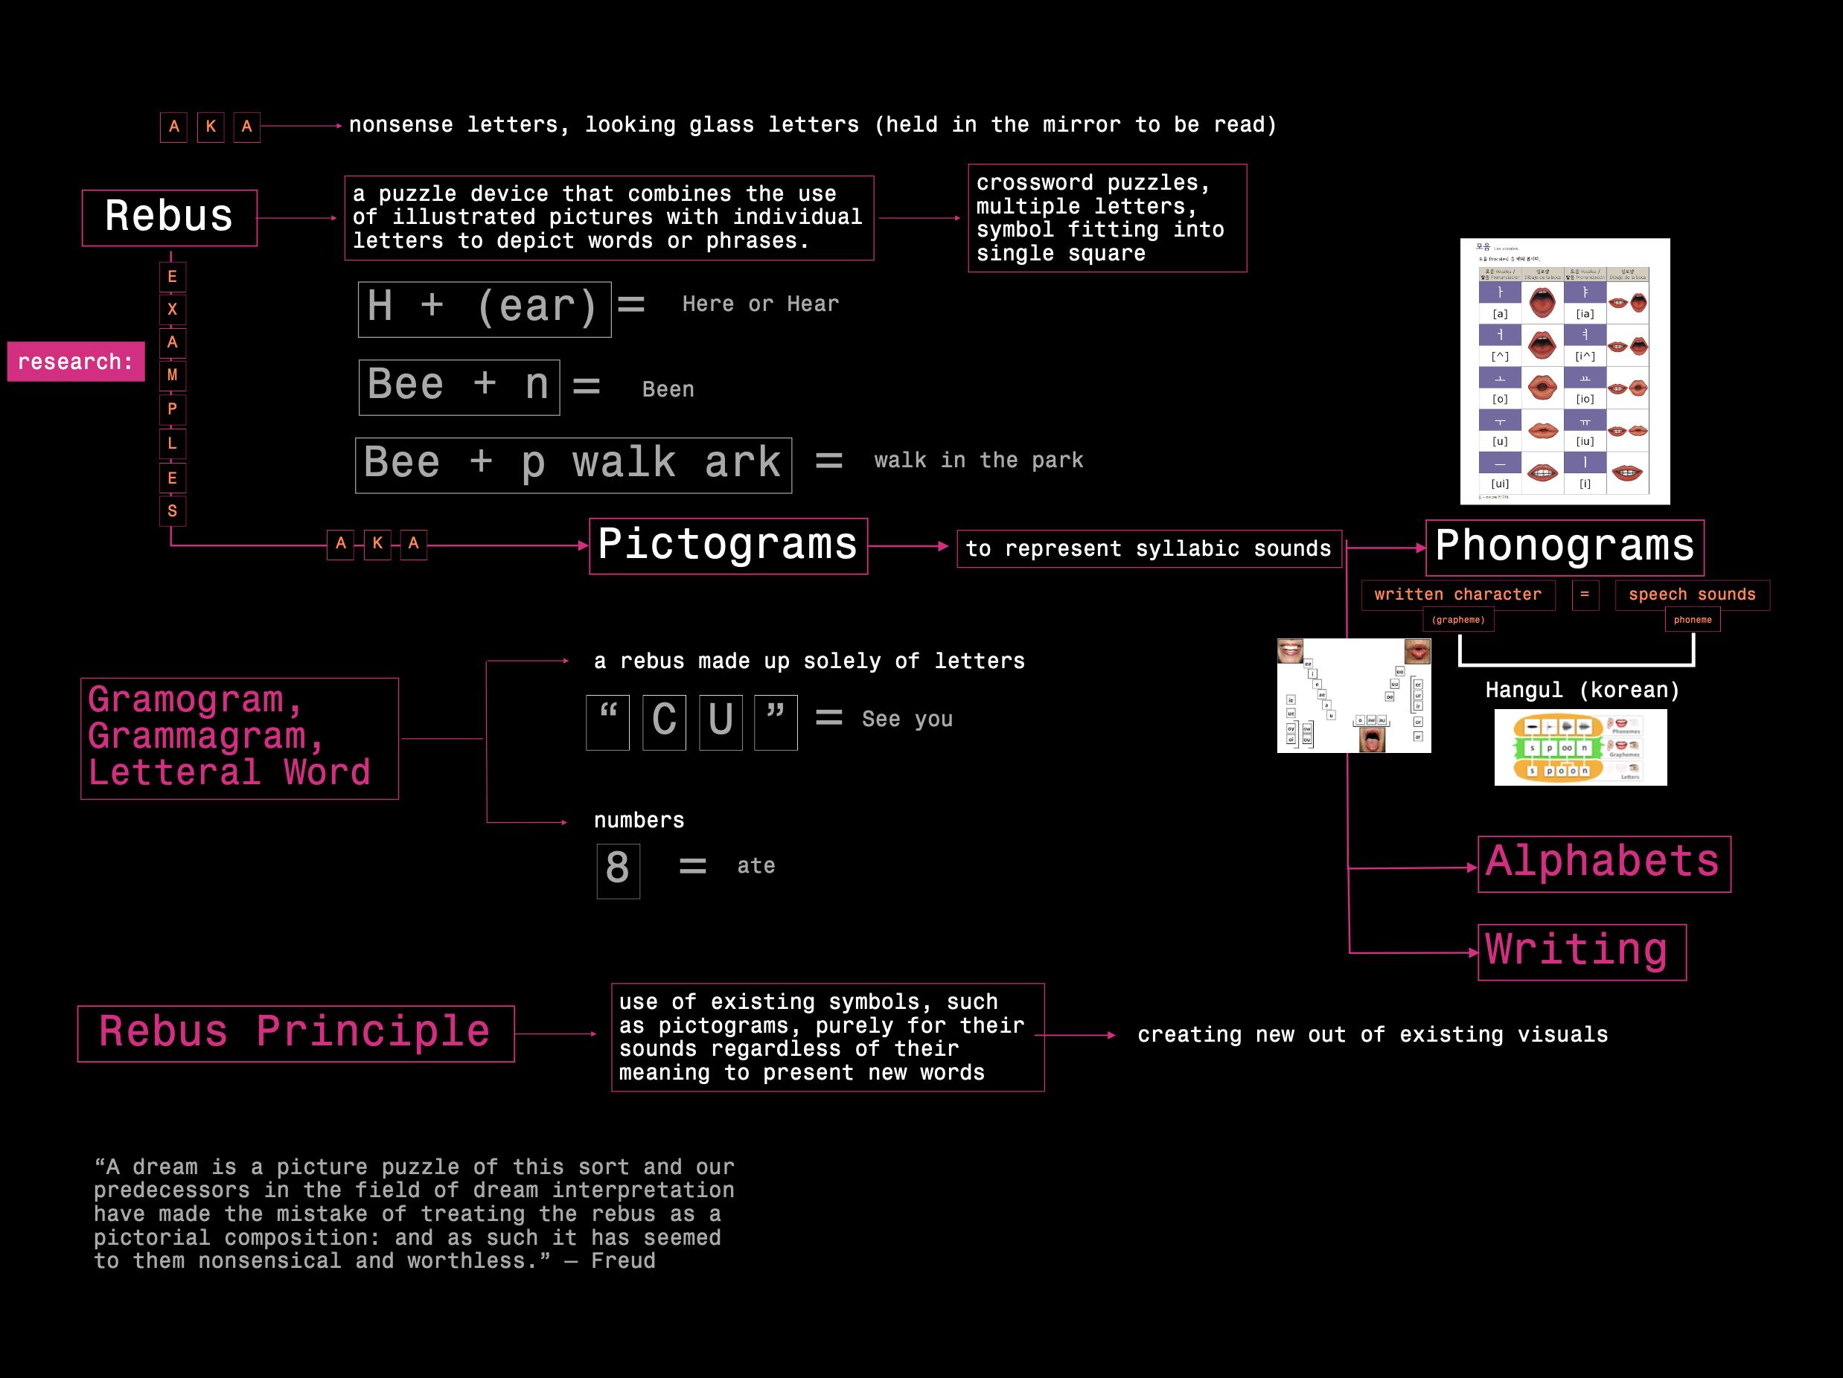
Task: Click the 'Here or Hear' answer text
Action: coord(761,305)
